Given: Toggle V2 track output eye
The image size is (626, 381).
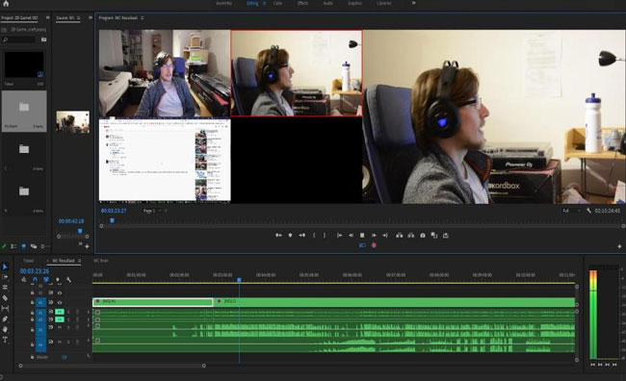Looking at the screenshot, I should (60, 292).
